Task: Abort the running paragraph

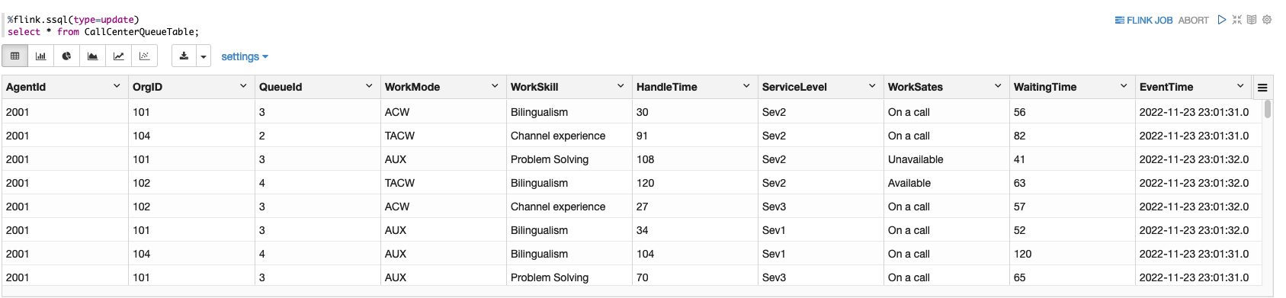Action: (x=1194, y=21)
